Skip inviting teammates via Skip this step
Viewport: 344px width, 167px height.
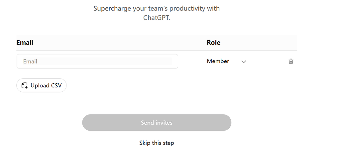tap(157, 143)
